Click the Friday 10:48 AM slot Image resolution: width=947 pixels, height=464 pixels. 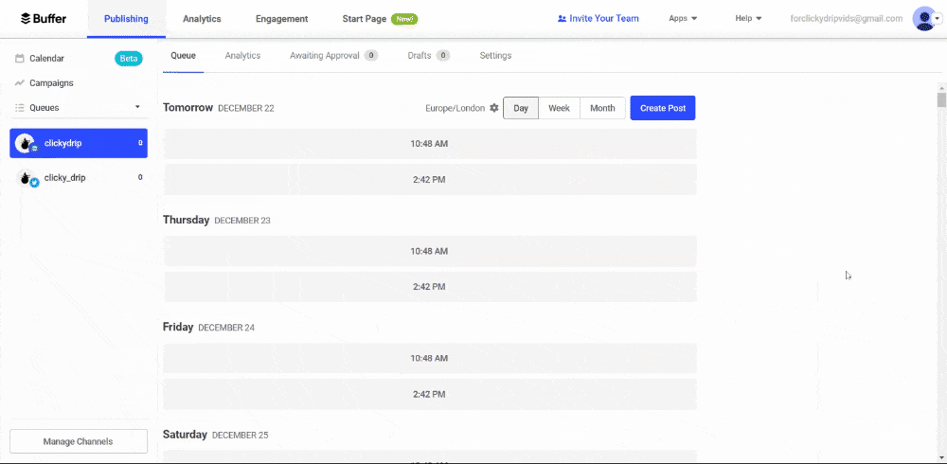(429, 358)
